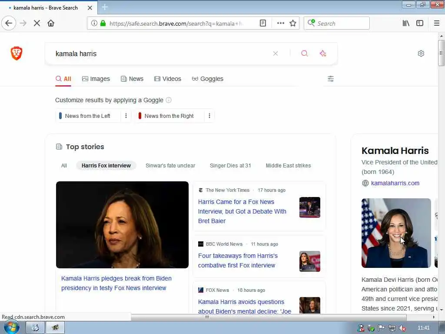Click the green padlock security icon
This screenshot has height=334, width=445.
[x=103, y=23]
